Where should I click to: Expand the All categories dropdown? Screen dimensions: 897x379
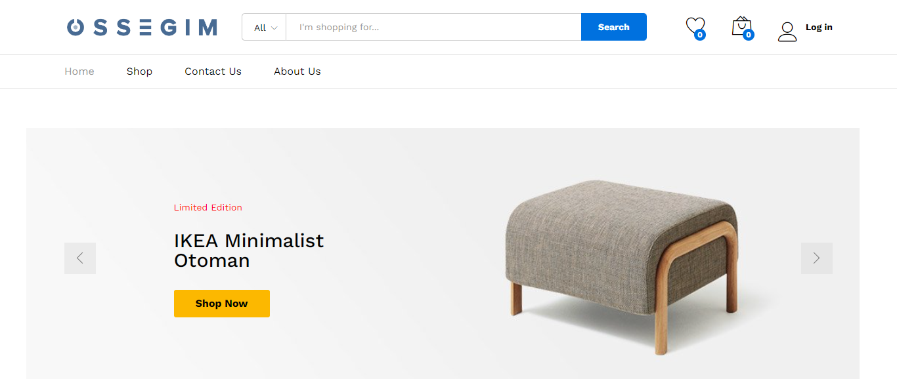tap(265, 28)
